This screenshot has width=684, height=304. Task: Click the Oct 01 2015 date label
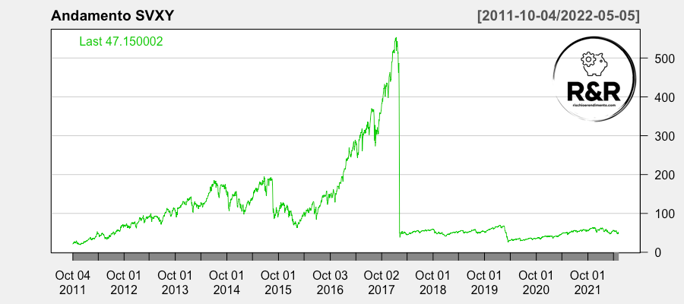click(x=278, y=282)
